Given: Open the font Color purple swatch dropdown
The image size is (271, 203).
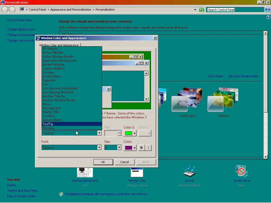Looking at the screenshot, I should pos(130,148).
